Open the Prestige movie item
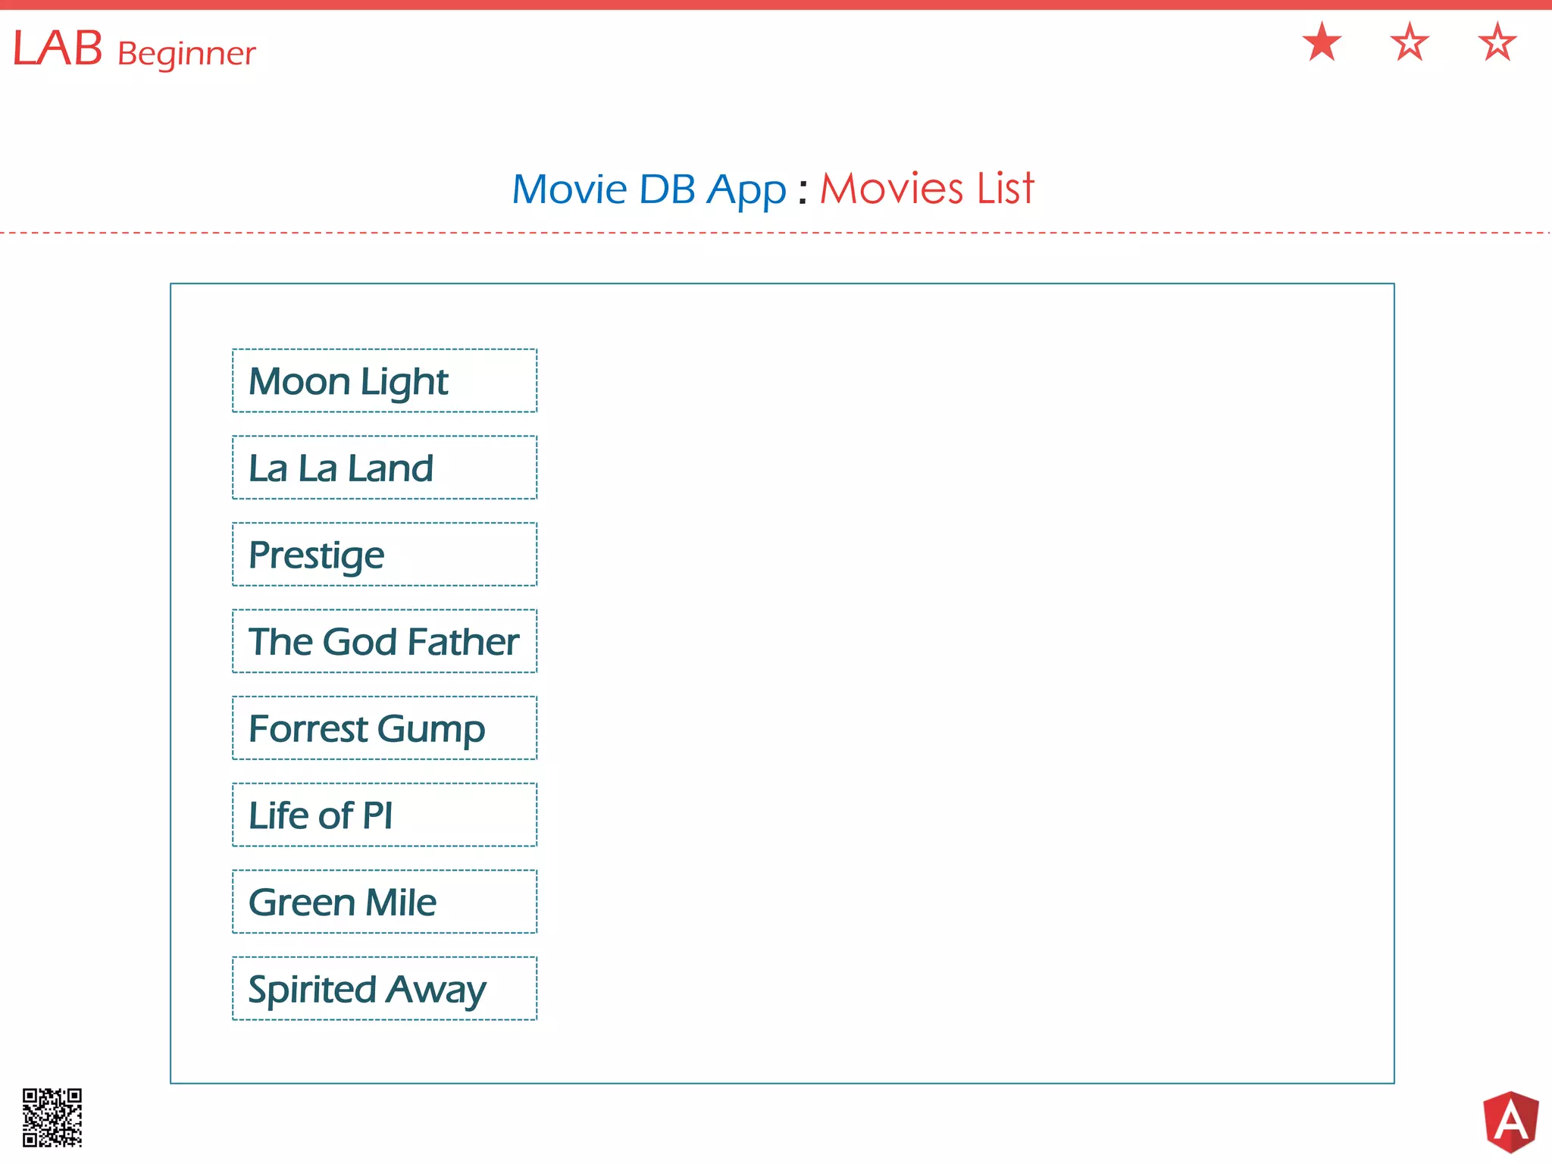 click(x=384, y=554)
